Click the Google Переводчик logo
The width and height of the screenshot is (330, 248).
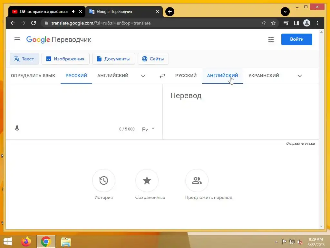click(x=59, y=39)
